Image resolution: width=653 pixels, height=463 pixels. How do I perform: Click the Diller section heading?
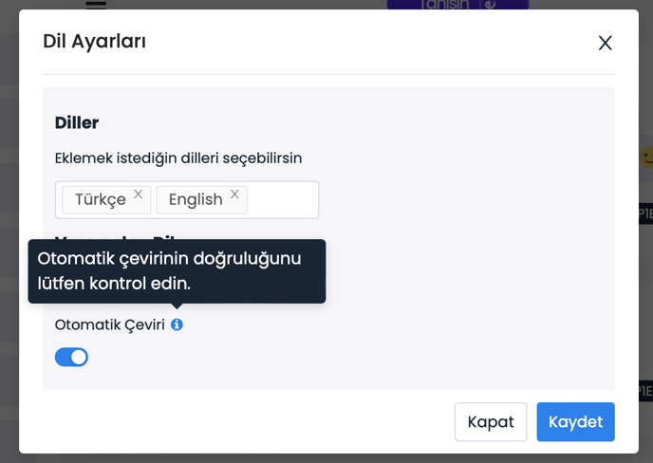[x=77, y=122]
